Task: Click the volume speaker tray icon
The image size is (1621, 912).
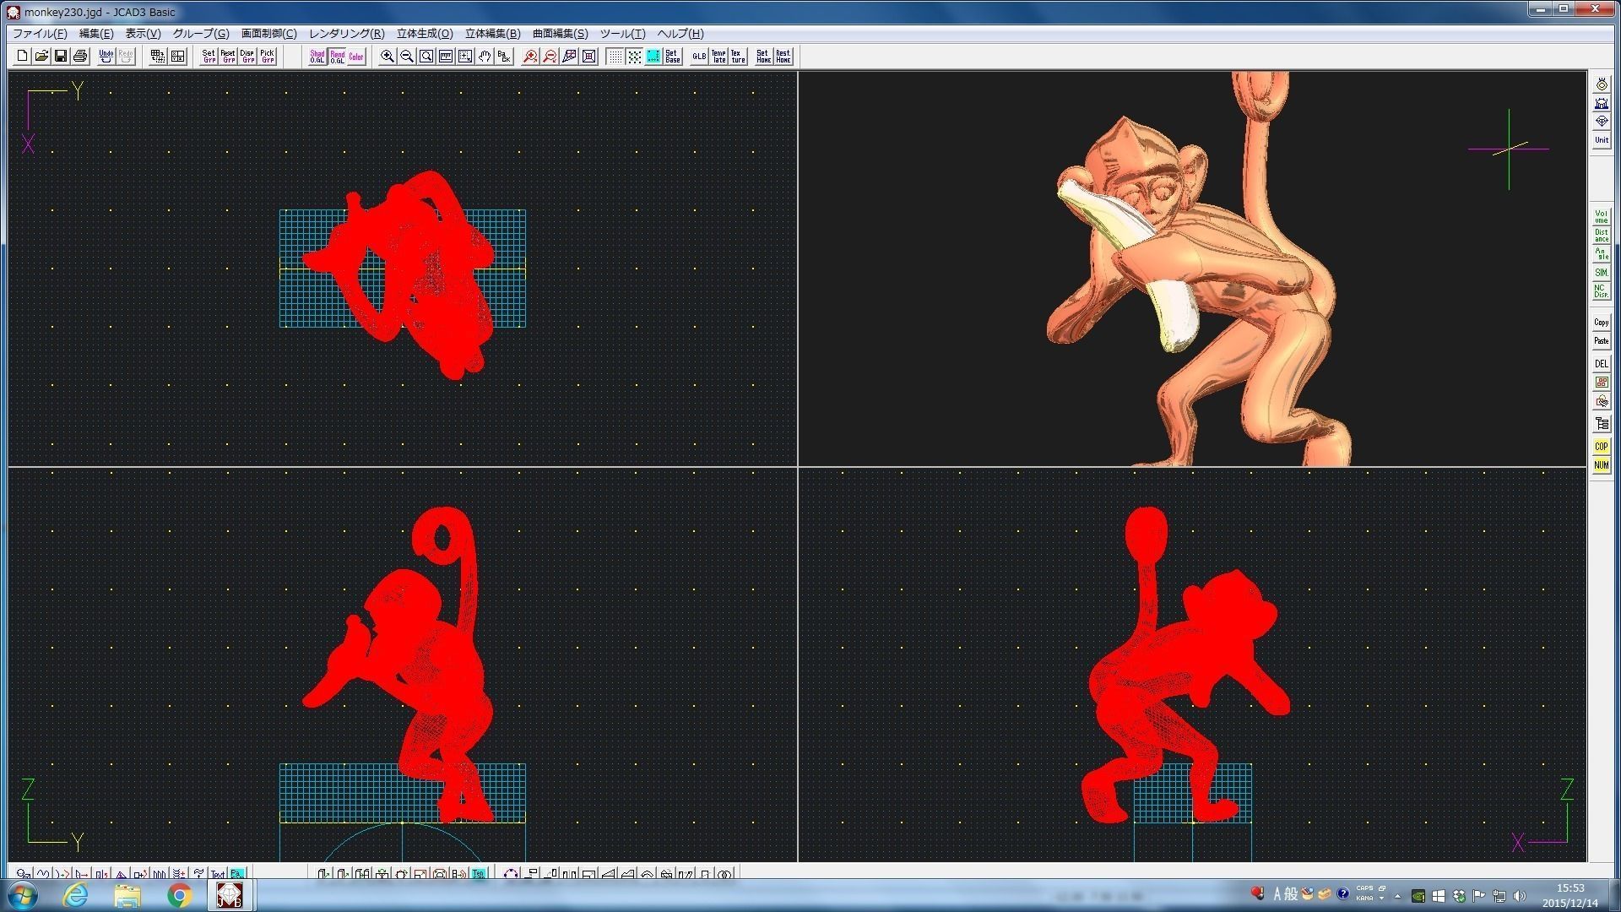Action: click(x=1520, y=896)
